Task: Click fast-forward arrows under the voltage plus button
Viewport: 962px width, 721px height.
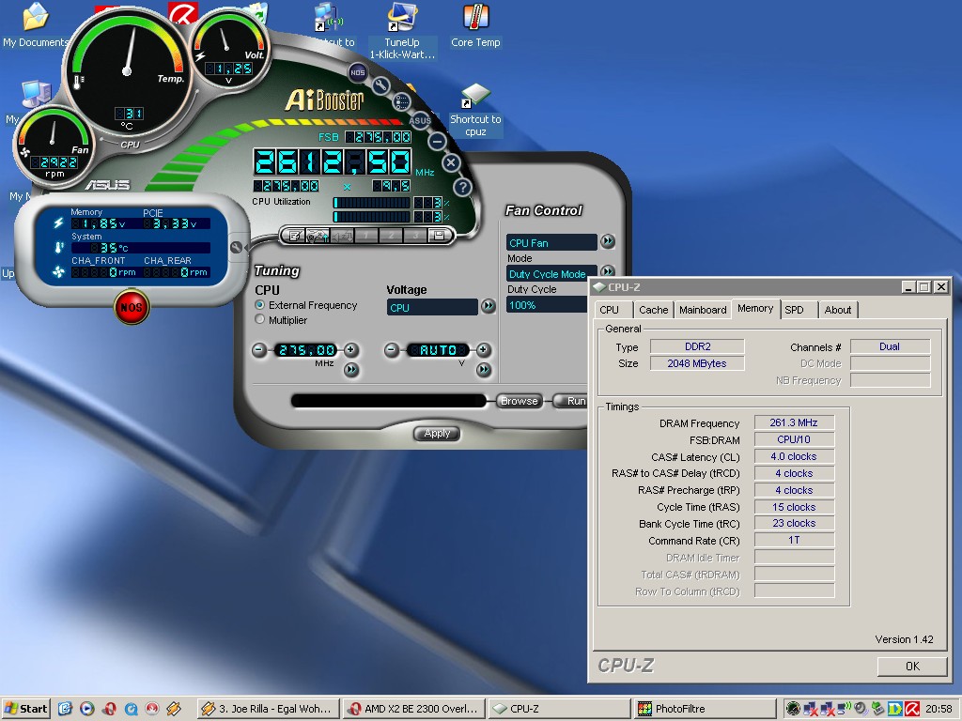Action: tap(484, 369)
